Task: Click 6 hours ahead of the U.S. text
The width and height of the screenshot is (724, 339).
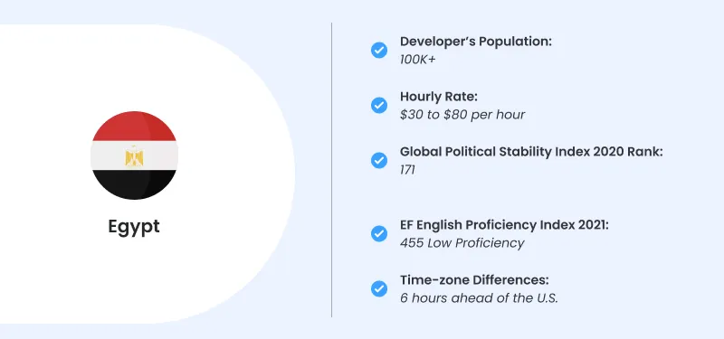Action: coord(480,298)
